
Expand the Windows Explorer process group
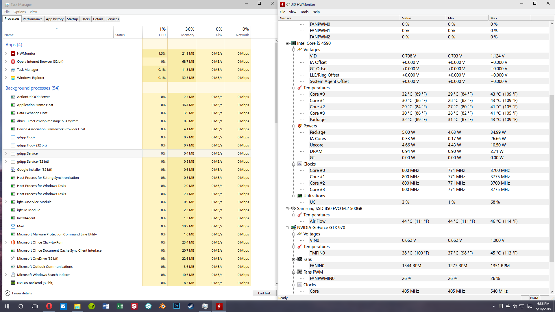[6, 78]
